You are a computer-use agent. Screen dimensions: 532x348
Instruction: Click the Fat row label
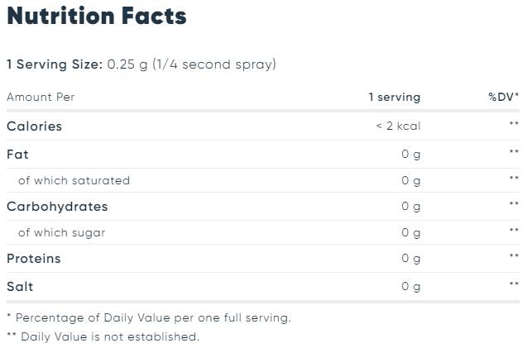[x=17, y=154]
